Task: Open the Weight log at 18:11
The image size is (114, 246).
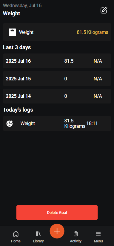Action: point(57,124)
